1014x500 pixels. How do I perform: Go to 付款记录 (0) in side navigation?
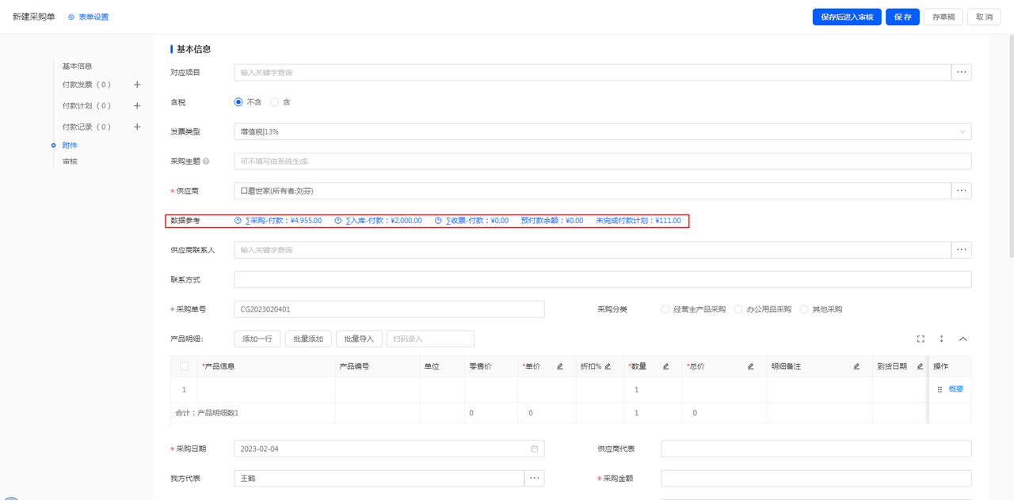coord(86,127)
